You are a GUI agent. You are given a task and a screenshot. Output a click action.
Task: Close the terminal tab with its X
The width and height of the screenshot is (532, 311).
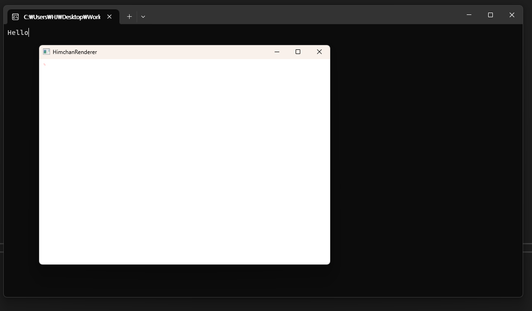pos(110,17)
